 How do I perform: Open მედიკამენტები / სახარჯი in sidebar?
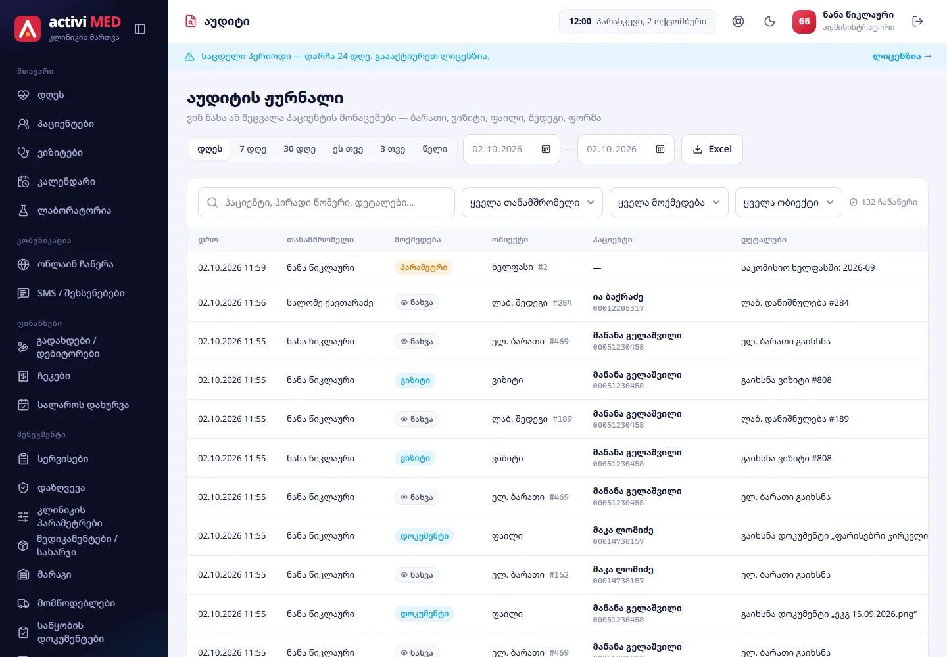84,546
